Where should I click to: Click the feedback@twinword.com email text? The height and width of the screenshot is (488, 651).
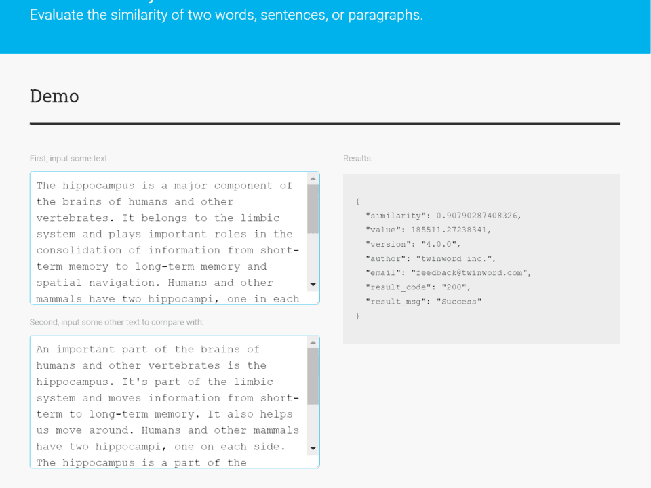pos(469,273)
